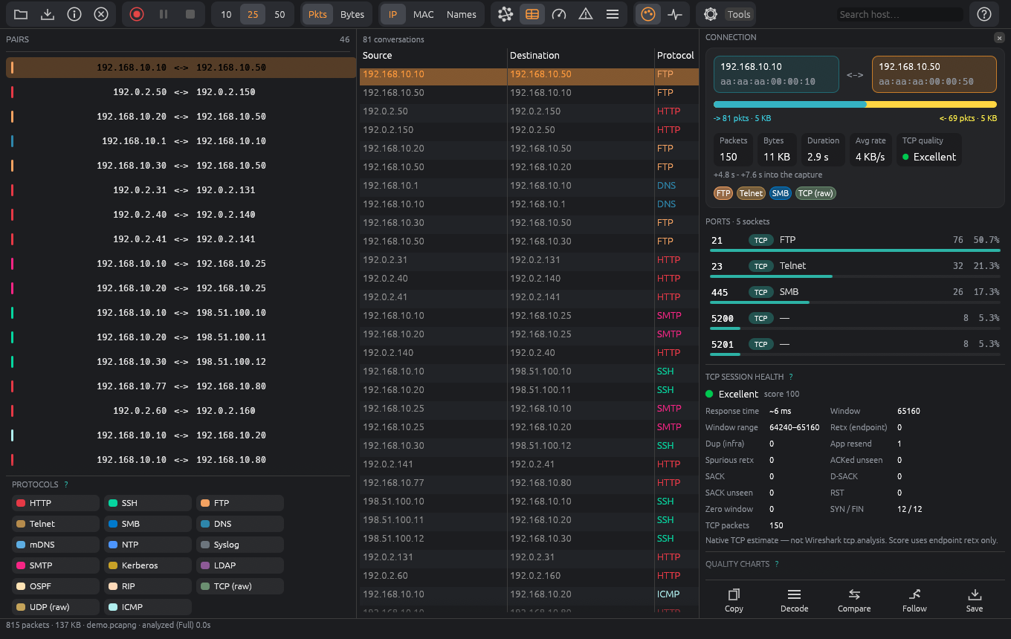Toggle the orange protocol color palette icon
1011x639 pixels.
[x=648, y=14]
